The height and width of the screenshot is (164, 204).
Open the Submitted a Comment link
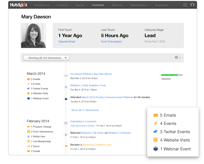83,122
